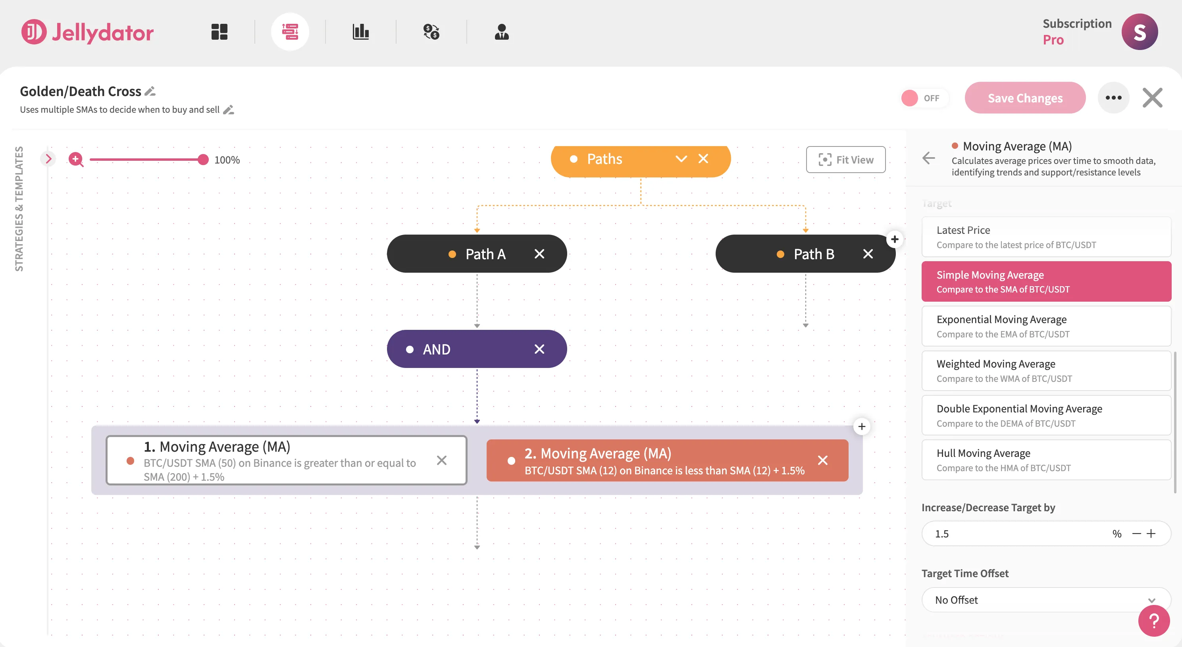The height and width of the screenshot is (647, 1182).
Task: Select the Path B node
Action: pos(805,254)
